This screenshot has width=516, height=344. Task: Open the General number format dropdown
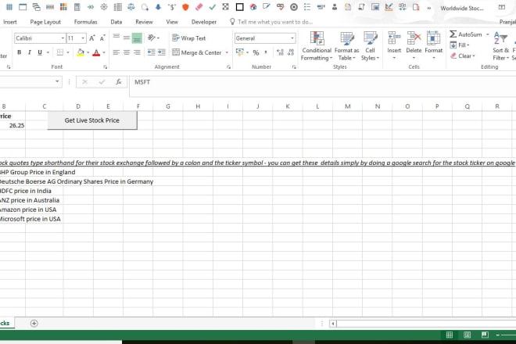point(292,38)
